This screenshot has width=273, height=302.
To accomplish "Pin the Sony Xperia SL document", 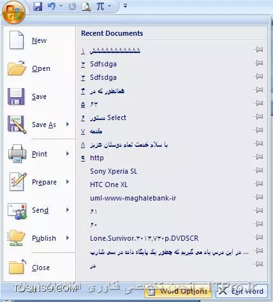I will 259,170.
